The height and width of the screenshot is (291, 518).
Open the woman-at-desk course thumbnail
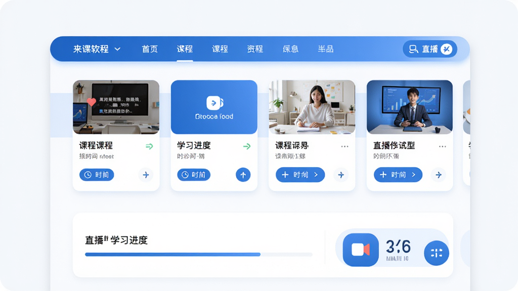pos(312,107)
